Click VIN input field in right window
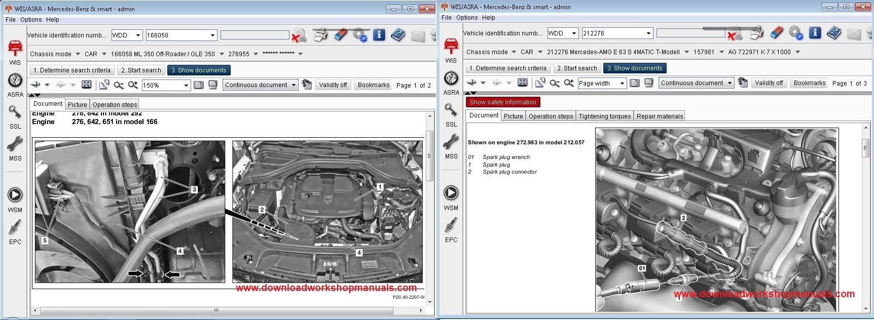This screenshot has width=874, height=320. [691, 33]
